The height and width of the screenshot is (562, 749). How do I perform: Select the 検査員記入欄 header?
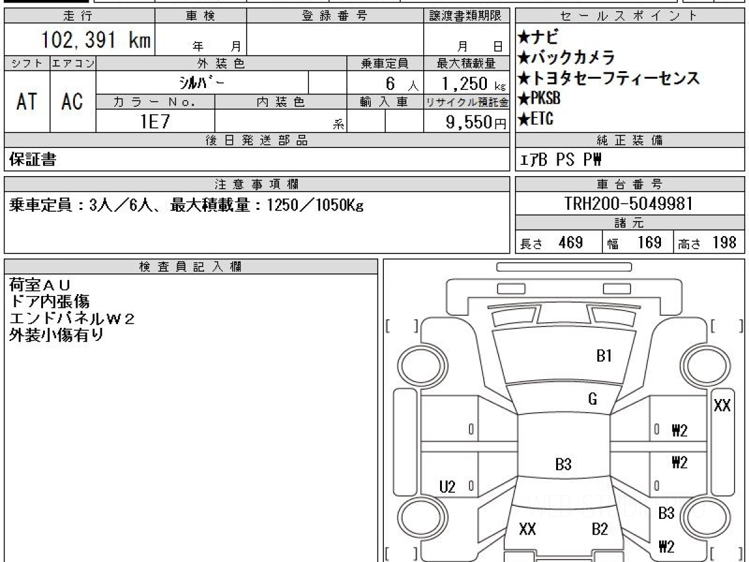[x=191, y=267]
